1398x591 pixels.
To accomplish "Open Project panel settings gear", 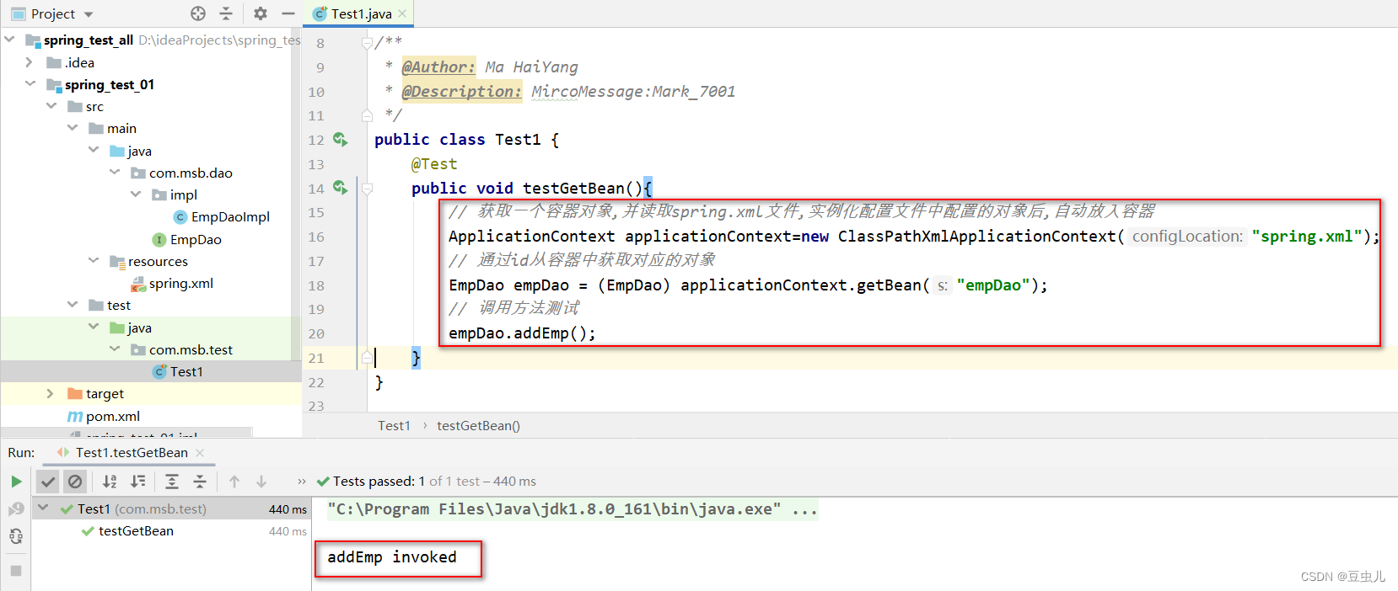I will (x=261, y=13).
